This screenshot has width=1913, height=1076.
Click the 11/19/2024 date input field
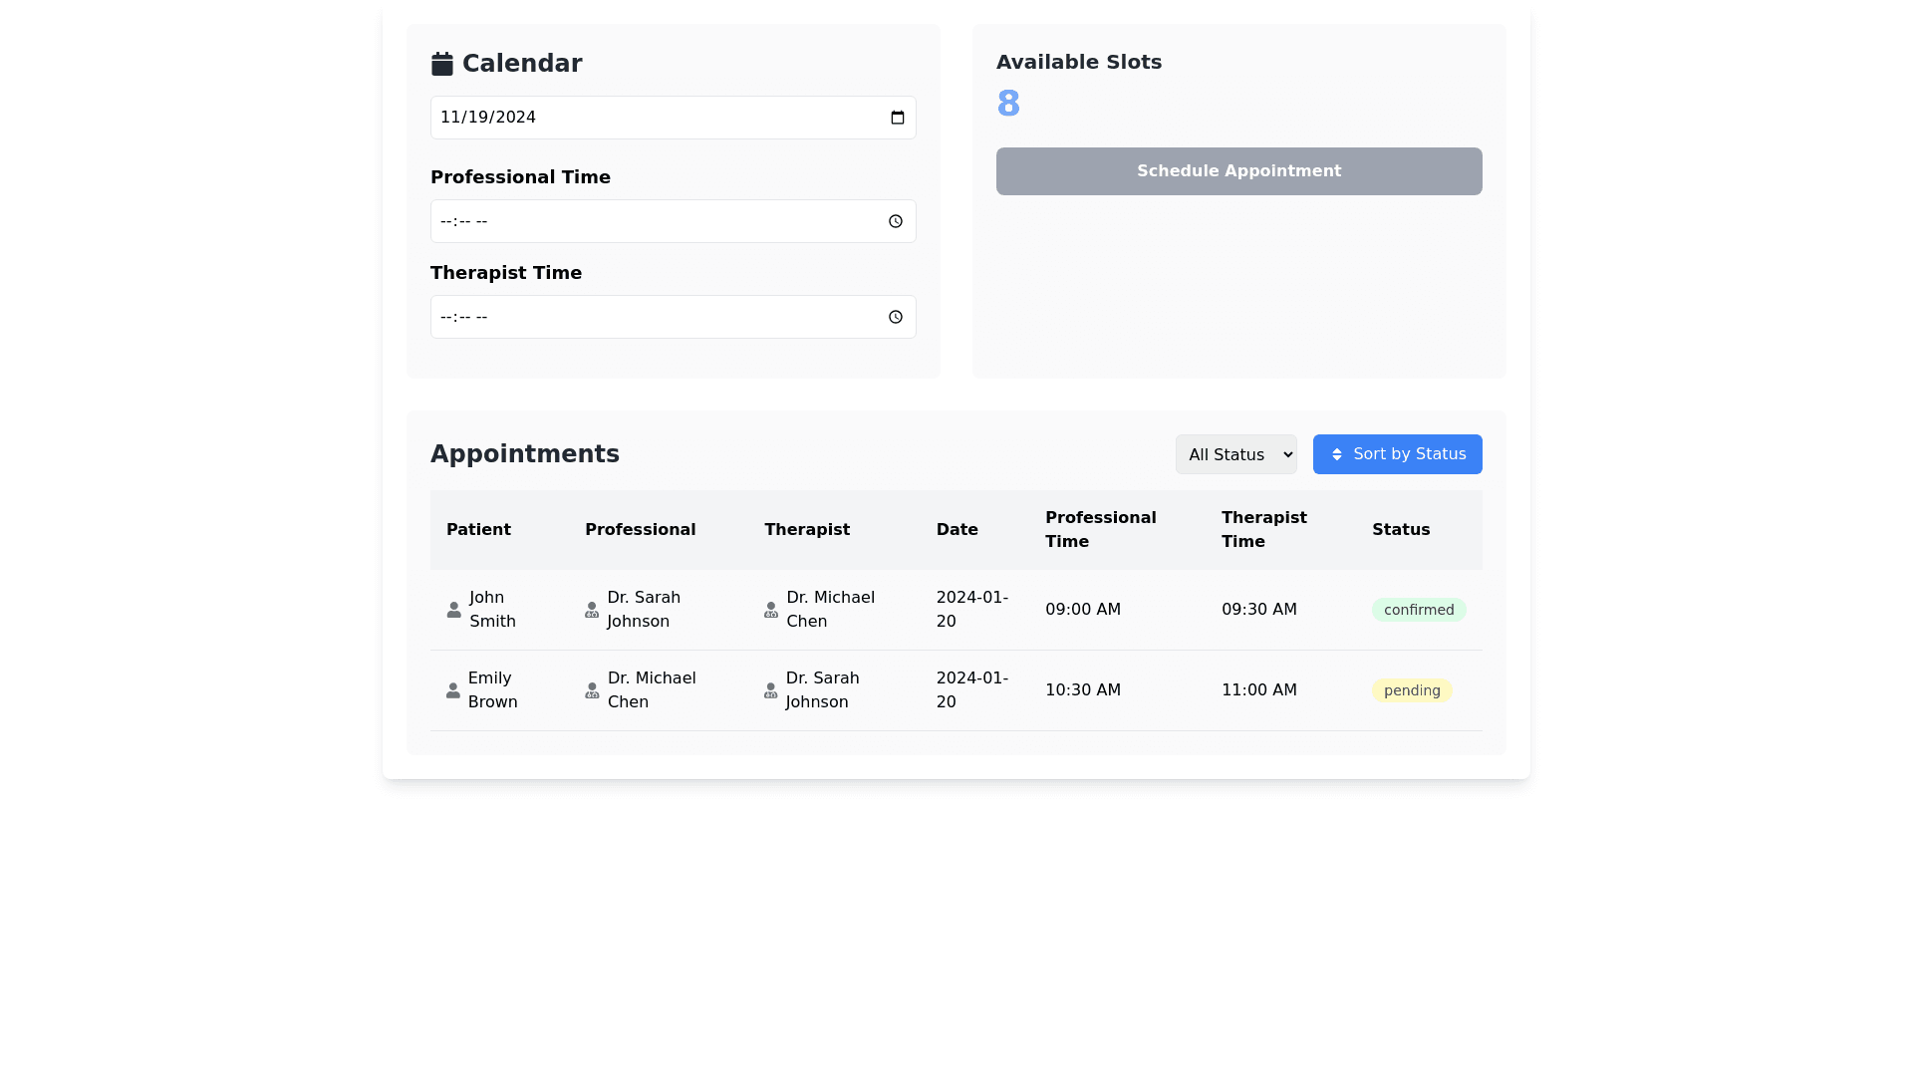658,117
